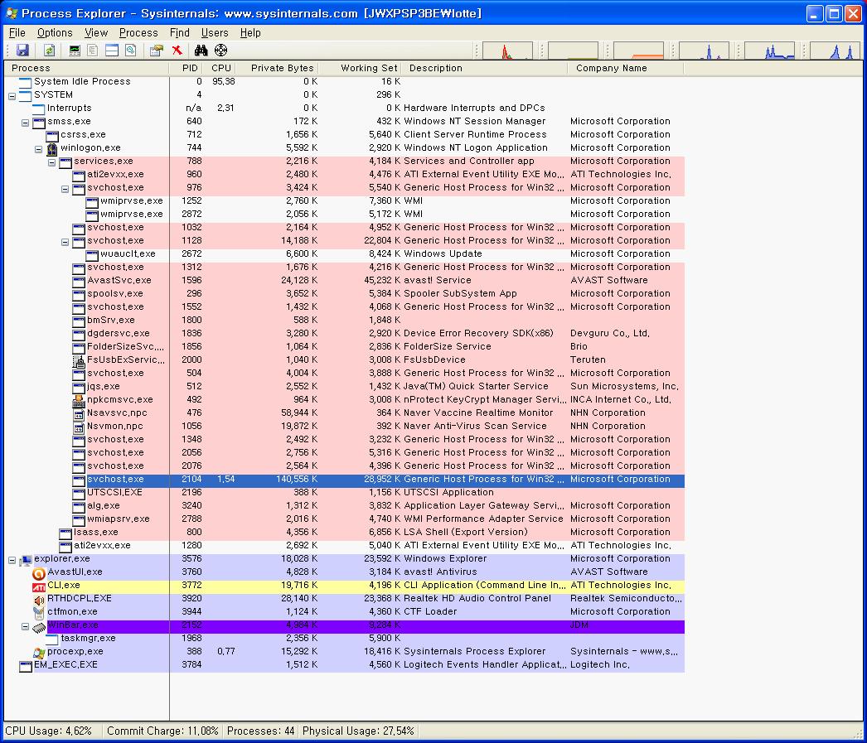The image size is (867, 743).
Task: Click the rightmost blue mini graph in toolbar
Action: (836, 51)
